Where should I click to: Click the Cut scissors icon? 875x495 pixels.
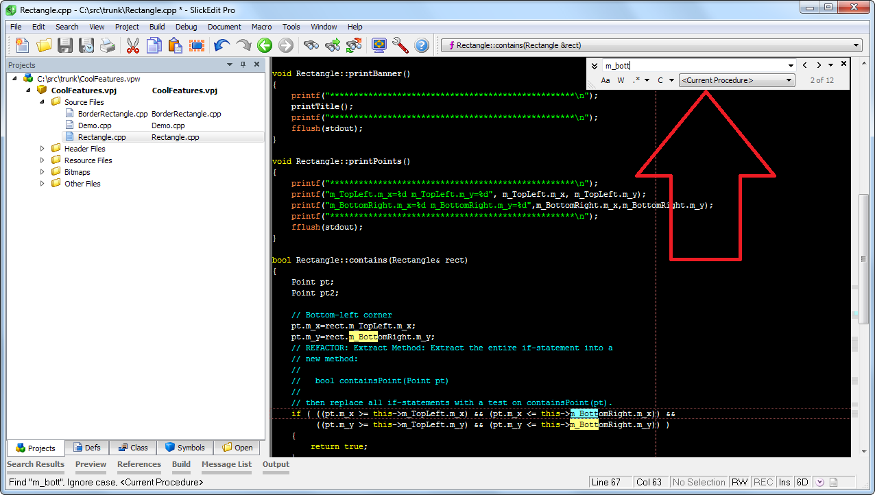click(133, 45)
